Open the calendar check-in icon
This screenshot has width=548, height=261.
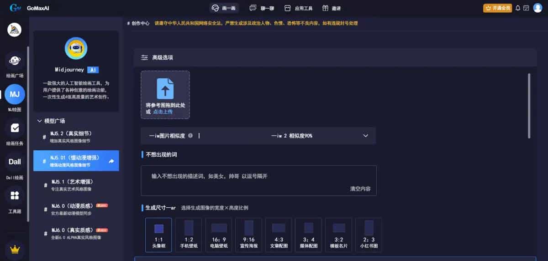pyautogui.click(x=526, y=8)
